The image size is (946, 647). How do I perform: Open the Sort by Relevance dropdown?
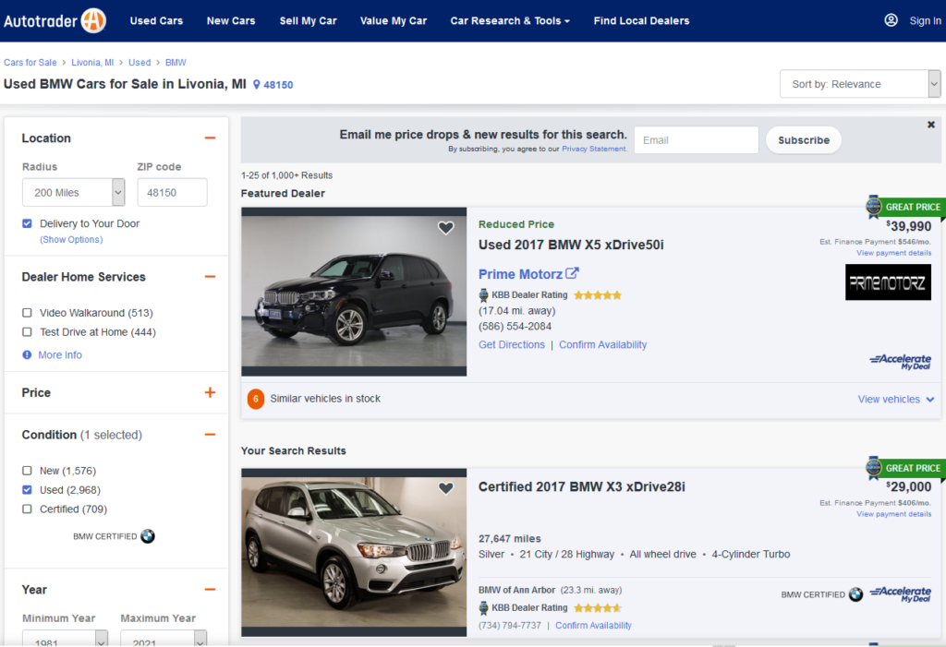click(860, 84)
